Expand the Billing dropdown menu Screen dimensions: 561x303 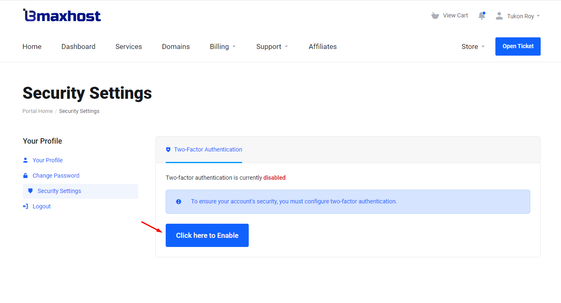[x=223, y=46]
